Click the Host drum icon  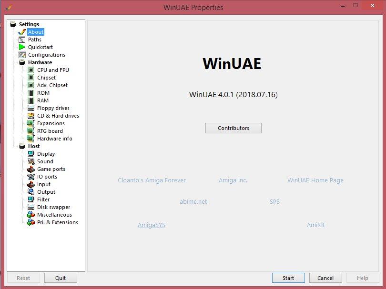click(22, 146)
